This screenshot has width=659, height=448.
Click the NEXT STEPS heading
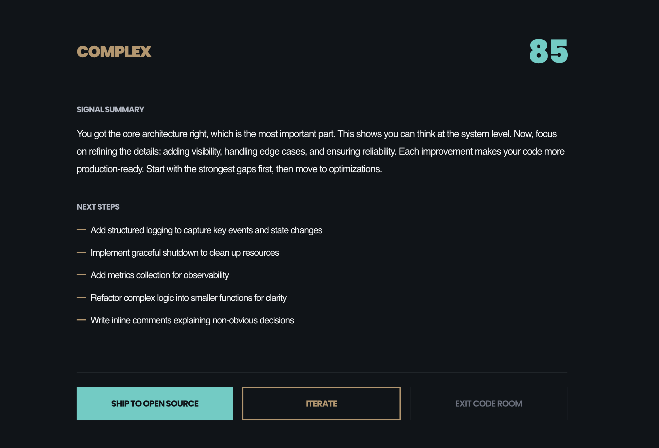[x=98, y=207]
